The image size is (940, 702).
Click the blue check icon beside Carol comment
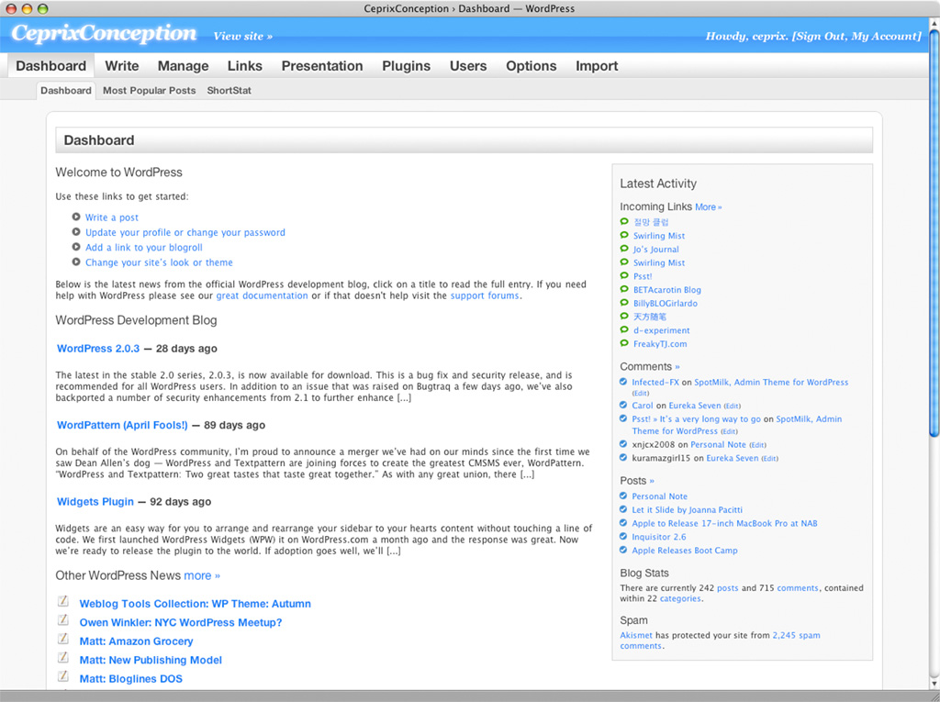coord(623,405)
